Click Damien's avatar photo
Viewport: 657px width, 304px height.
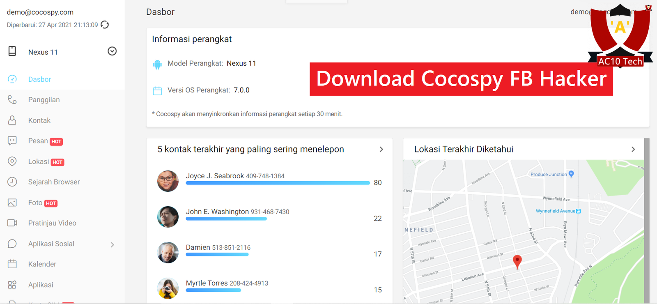tap(168, 253)
